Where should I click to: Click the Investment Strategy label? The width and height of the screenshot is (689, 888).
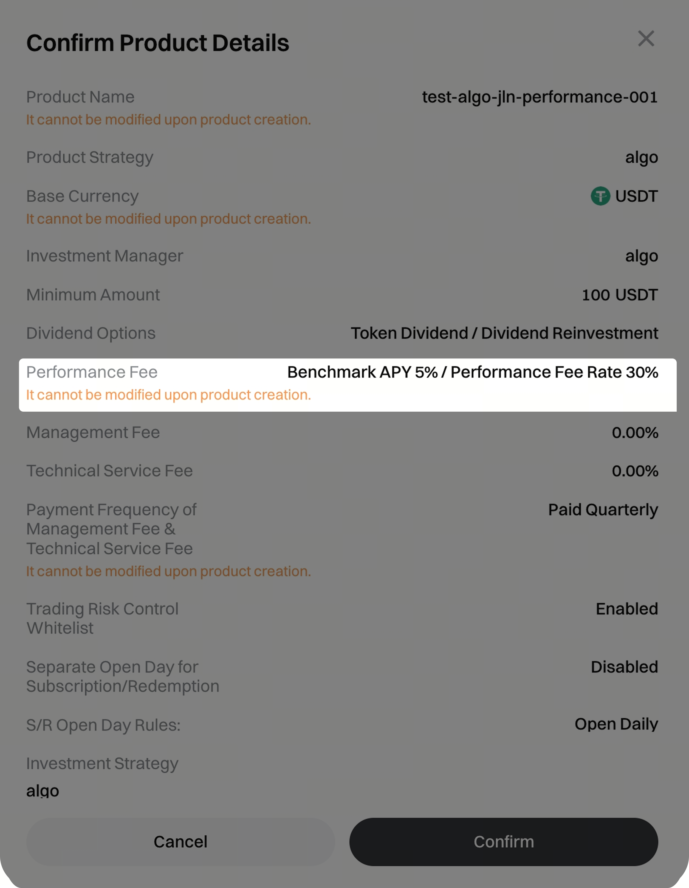pos(102,763)
